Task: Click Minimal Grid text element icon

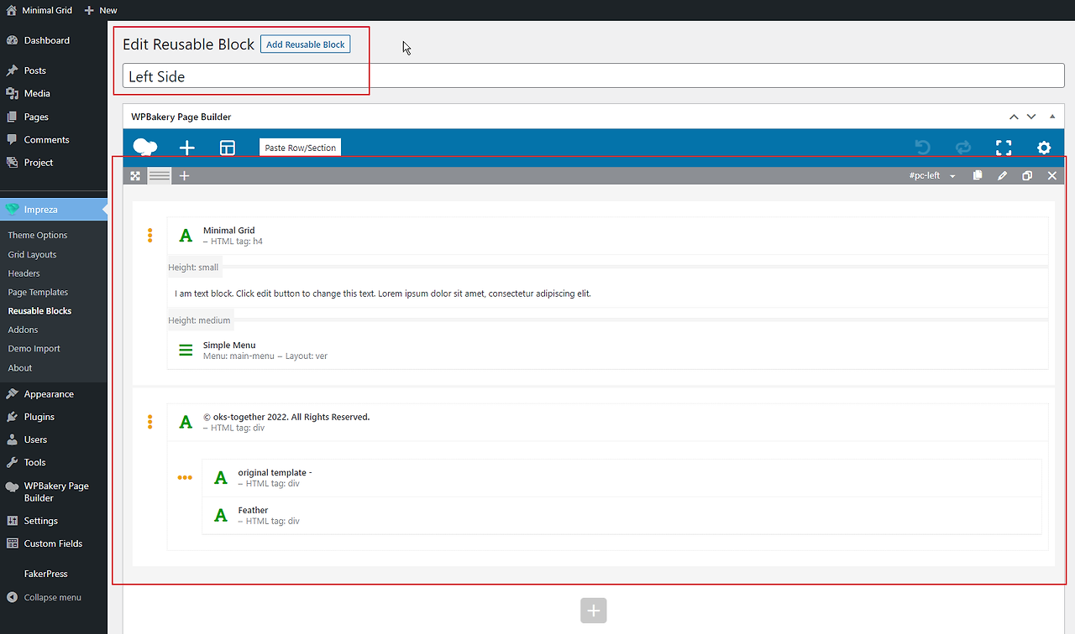Action: click(x=186, y=236)
